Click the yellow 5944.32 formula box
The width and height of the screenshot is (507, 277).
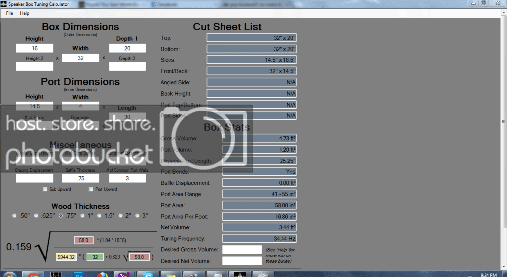tap(66, 257)
